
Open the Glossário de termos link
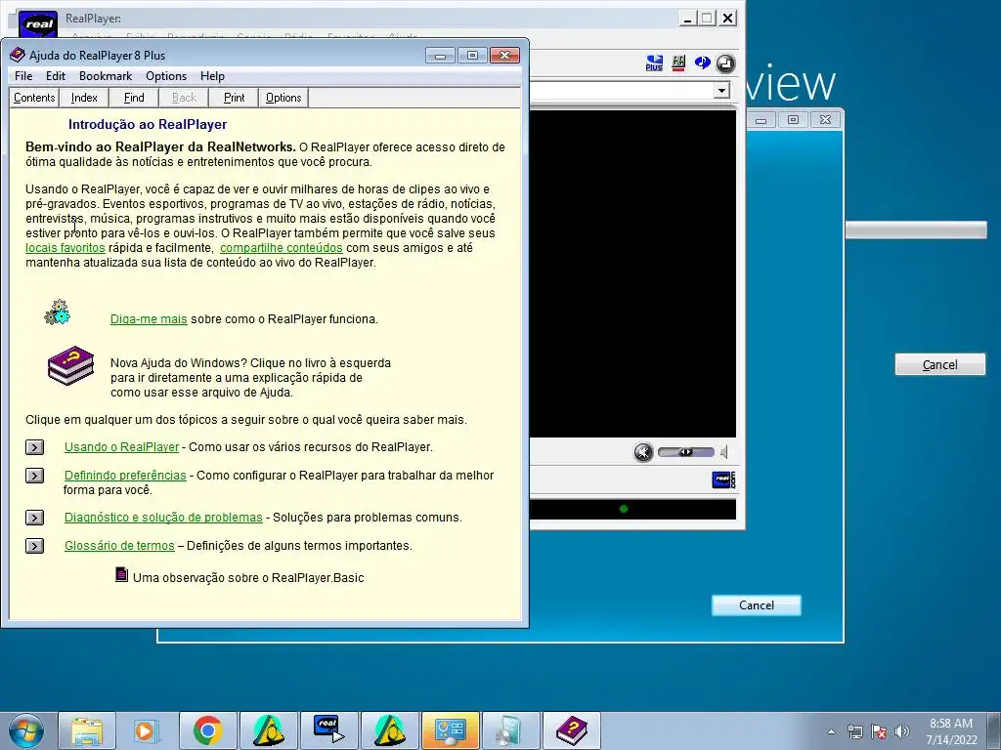pos(119,546)
